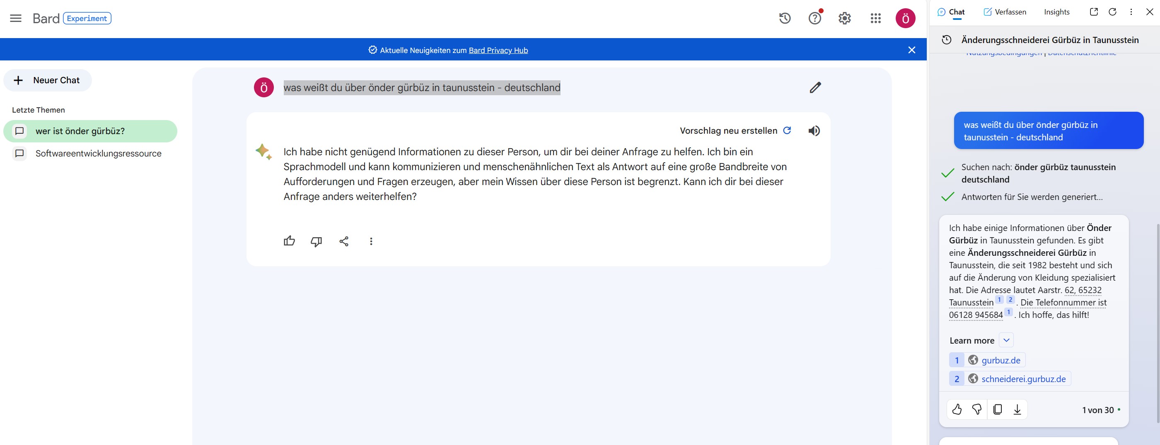The height and width of the screenshot is (445, 1160).
Task: Click the Bard sparkle icon beside response
Action: tap(263, 152)
